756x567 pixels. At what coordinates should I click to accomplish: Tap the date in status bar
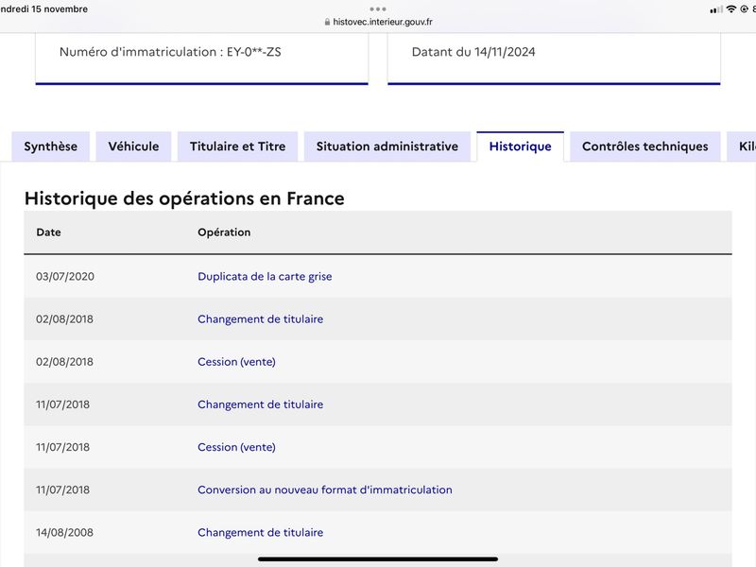[43, 9]
